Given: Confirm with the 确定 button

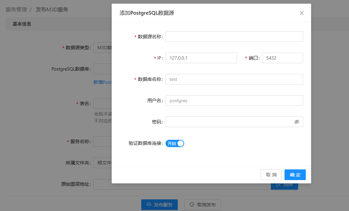Looking at the screenshot, I should [295, 175].
